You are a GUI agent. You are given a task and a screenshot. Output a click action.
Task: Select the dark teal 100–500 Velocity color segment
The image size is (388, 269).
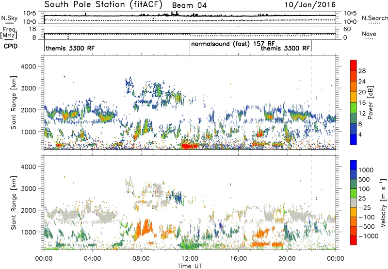[x=354, y=184]
